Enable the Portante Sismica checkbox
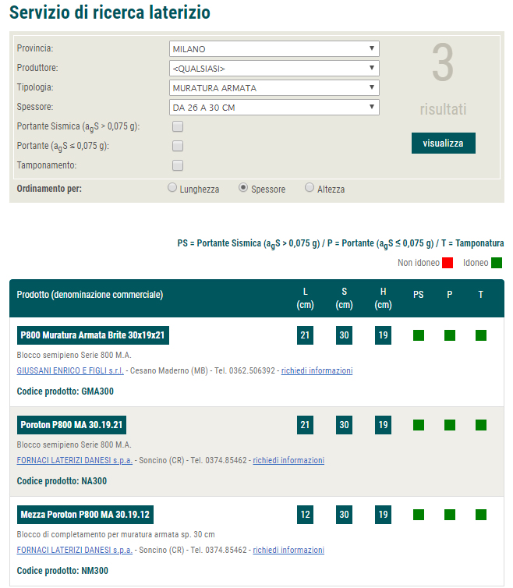 pyautogui.click(x=178, y=126)
